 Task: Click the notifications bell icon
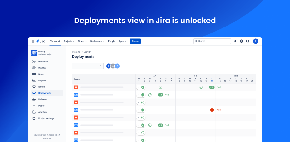tap(235, 41)
